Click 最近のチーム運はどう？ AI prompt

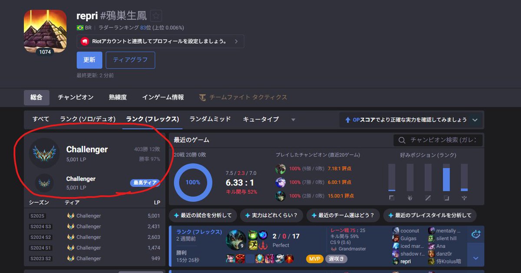click(343, 215)
